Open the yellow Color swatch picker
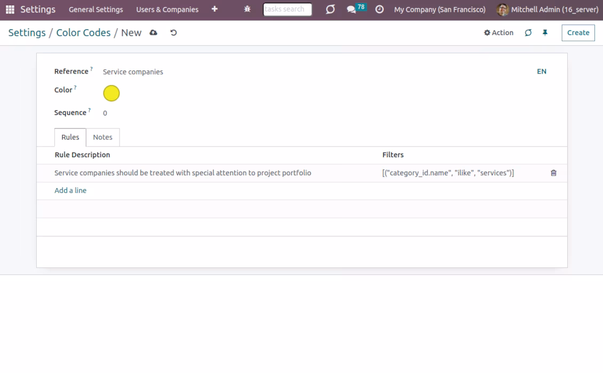The image size is (603, 373). (x=112, y=93)
